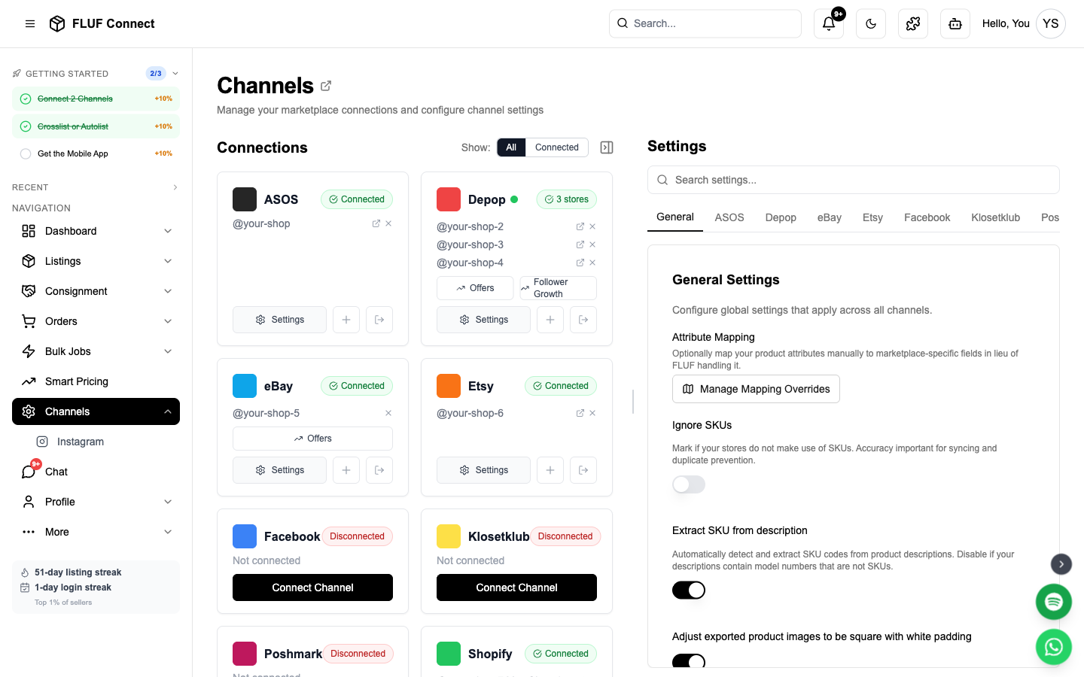Open Depop Follower Growth

click(558, 288)
